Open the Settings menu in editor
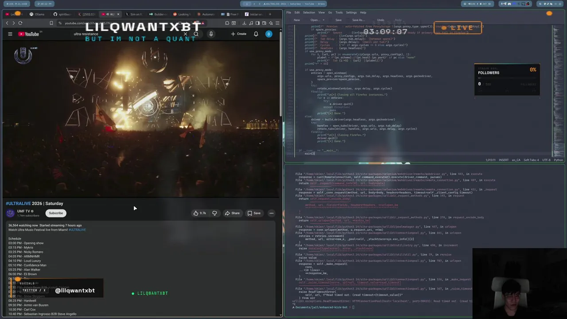The height and width of the screenshot is (319, 567). click(x=351, y=12)
